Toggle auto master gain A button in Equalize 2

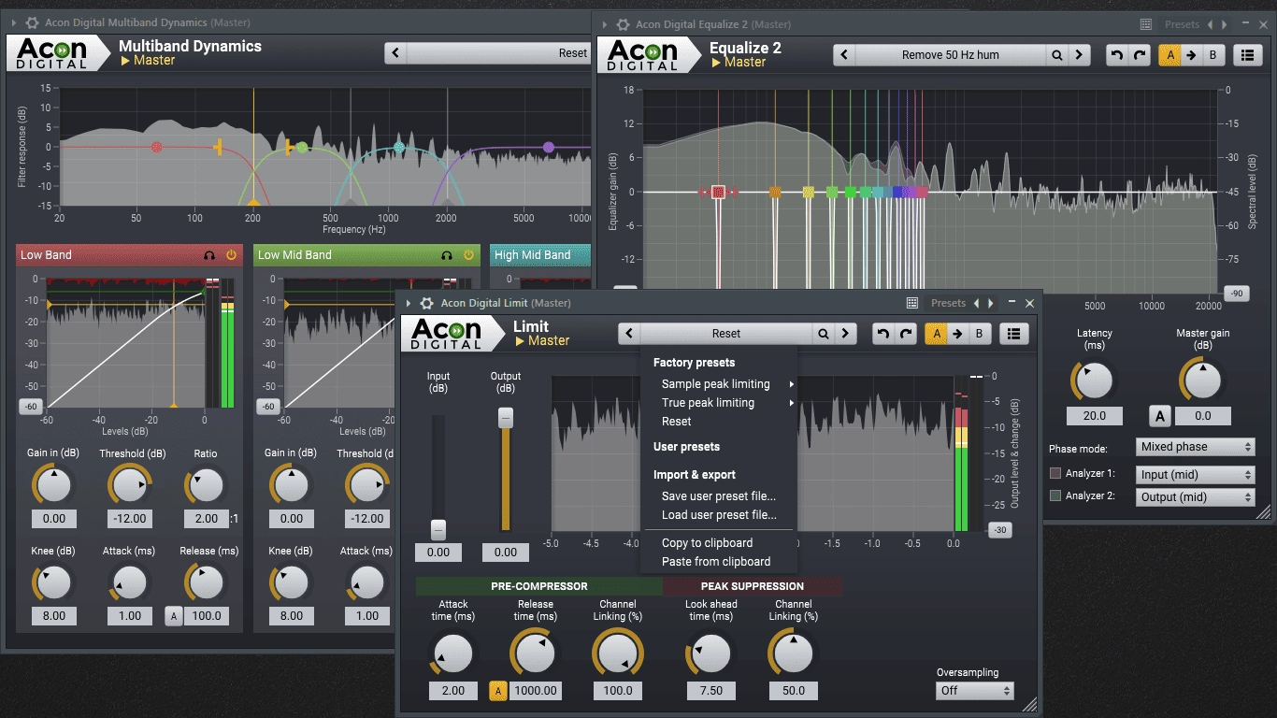(x=1159, y=416)
